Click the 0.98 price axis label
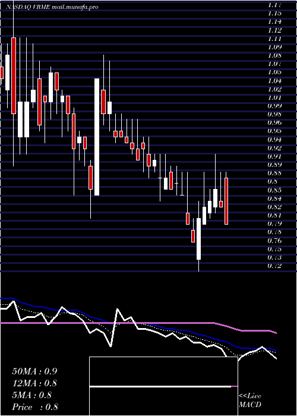 (274, 114)
